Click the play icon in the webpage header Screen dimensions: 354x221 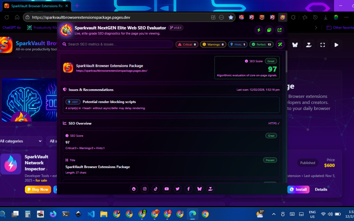pyautogui.click(x=336, y=45)
